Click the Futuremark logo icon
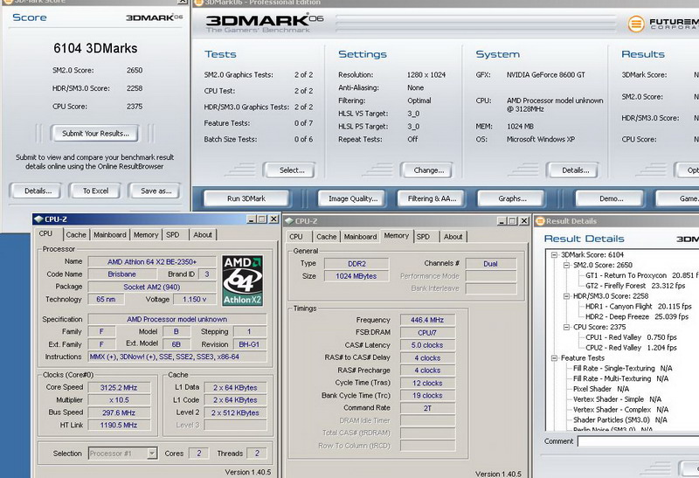 pyautogui.click(x=636, y=24)
